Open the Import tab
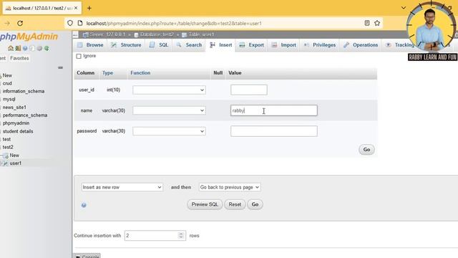The height and width of the screenshot is (258, 458). pyautogui.click(x=283, y=45)
